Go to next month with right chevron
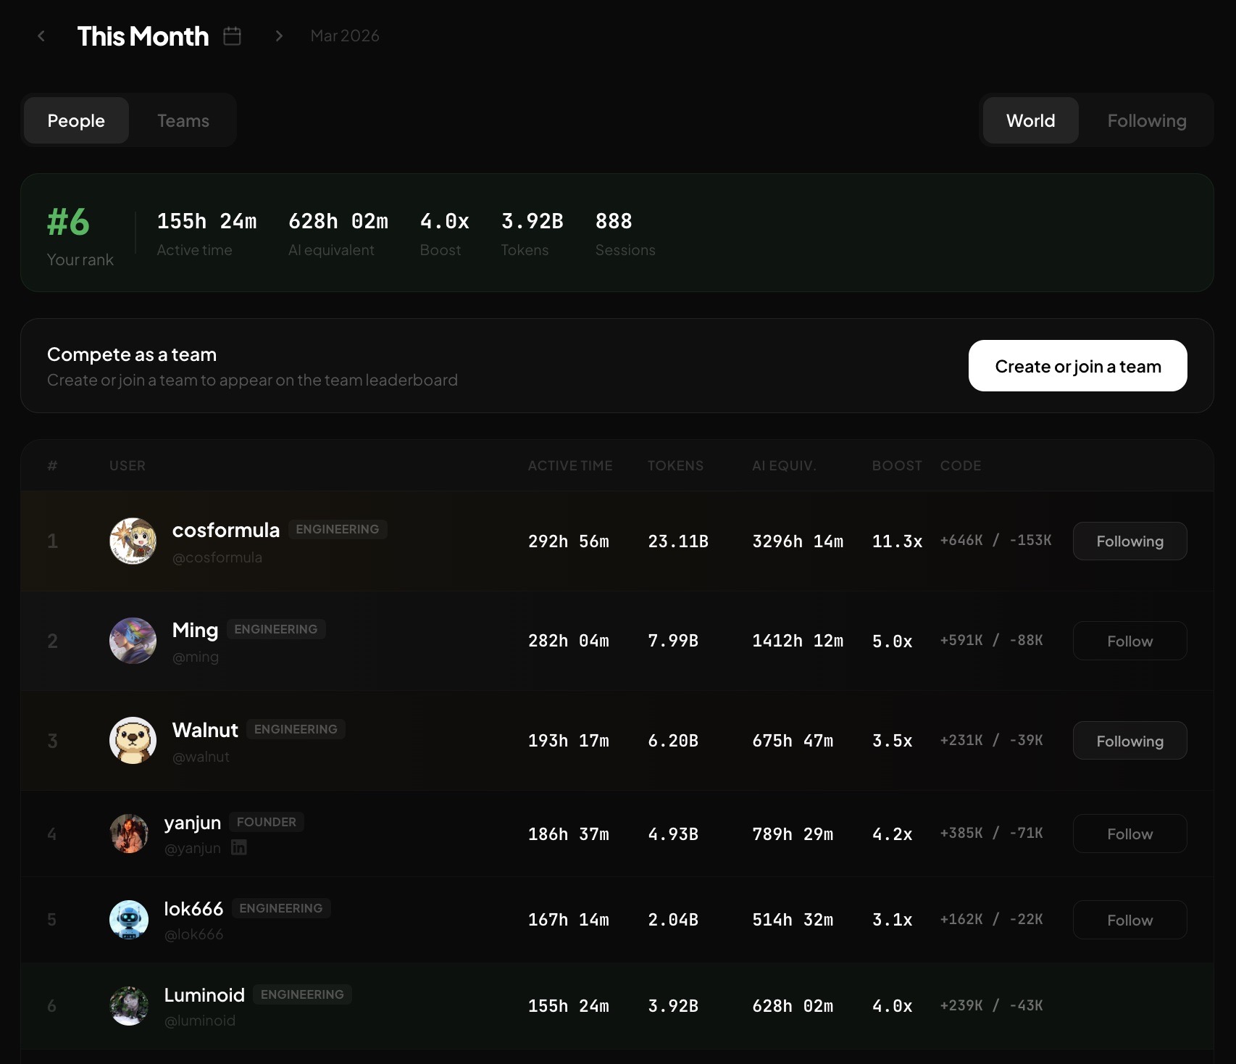Image resolution: width=1236 pixels, height=1064 pixels. point(279,36)
